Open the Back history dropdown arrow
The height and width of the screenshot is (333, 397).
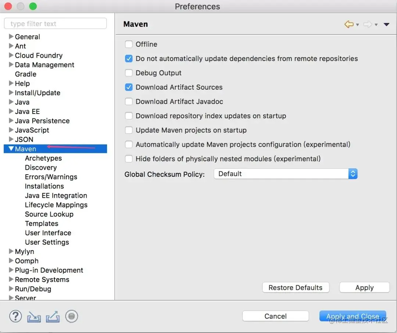coord(358,25)
